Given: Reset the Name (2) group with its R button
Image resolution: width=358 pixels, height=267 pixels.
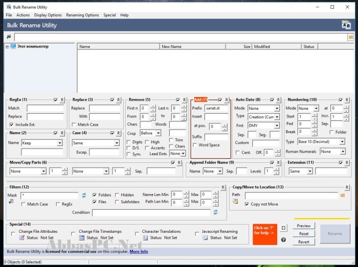Looking at the screenshot, I should click(x=62, y=133).
